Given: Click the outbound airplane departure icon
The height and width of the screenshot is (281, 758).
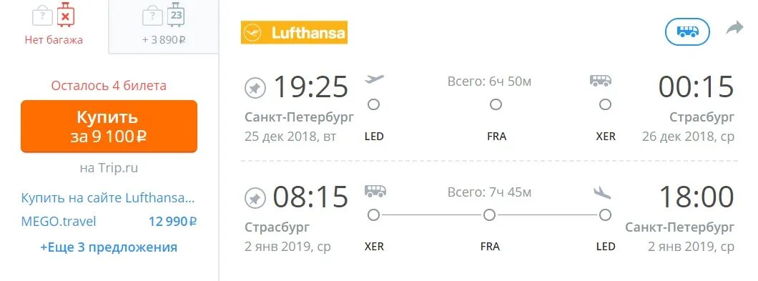Looking at the screenshot, I should point(374,79).
